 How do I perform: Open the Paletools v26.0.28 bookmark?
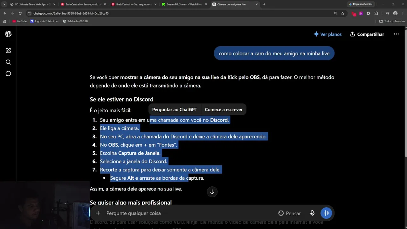tap(75, 21)
